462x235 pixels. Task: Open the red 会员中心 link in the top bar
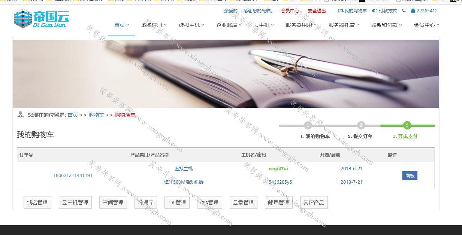pyautogui.click(x=290, y=11)
